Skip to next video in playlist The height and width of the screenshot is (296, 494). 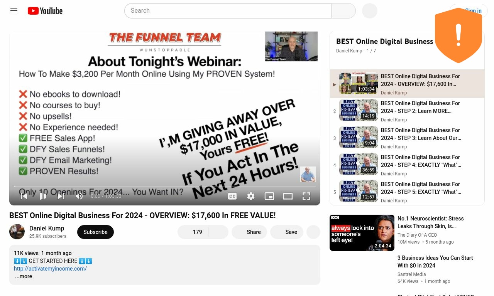[61, 196]
